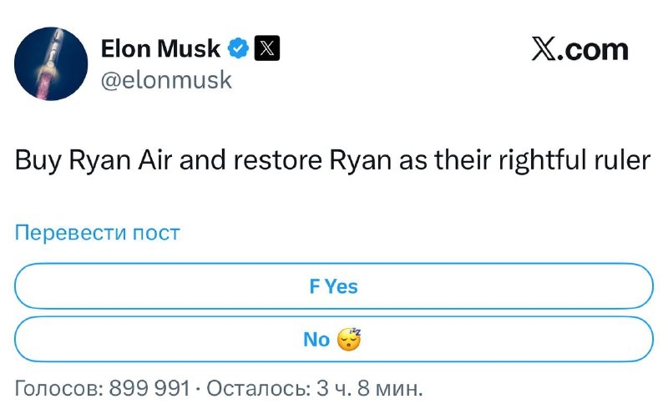Click the @elonmusk handle
The height and width of the screenshot is (419, 668).
click(x=166, y=80)
